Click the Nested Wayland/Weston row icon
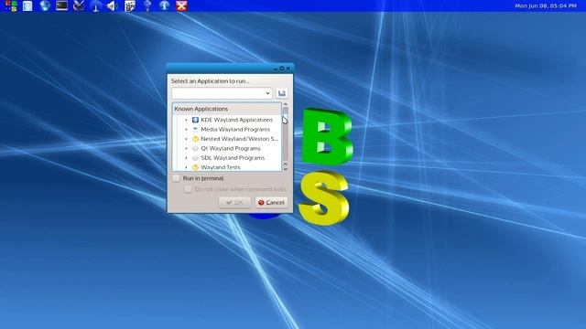 195,139
